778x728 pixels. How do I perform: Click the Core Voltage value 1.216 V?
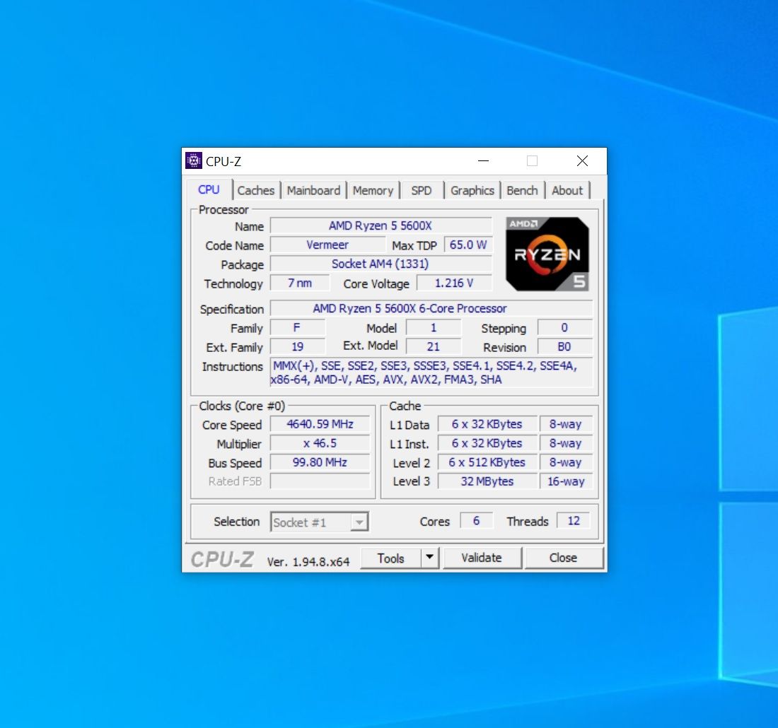455,283
